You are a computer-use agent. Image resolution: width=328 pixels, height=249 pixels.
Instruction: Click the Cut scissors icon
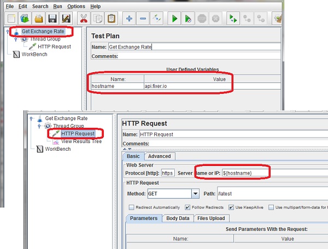tap(84, 19)
